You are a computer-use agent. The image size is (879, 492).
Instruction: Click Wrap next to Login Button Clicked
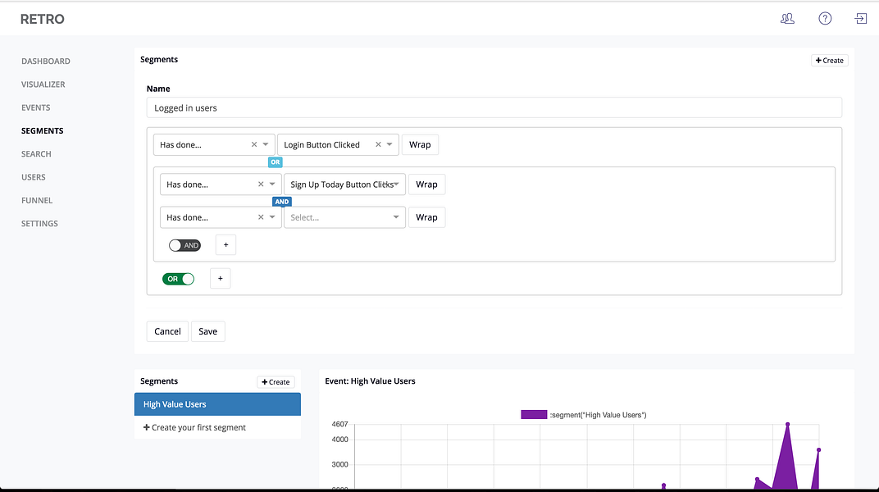coord(420,144)
